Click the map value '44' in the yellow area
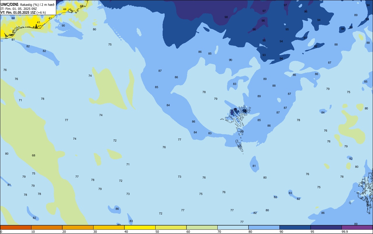373x234 pixels. (65, 9)
